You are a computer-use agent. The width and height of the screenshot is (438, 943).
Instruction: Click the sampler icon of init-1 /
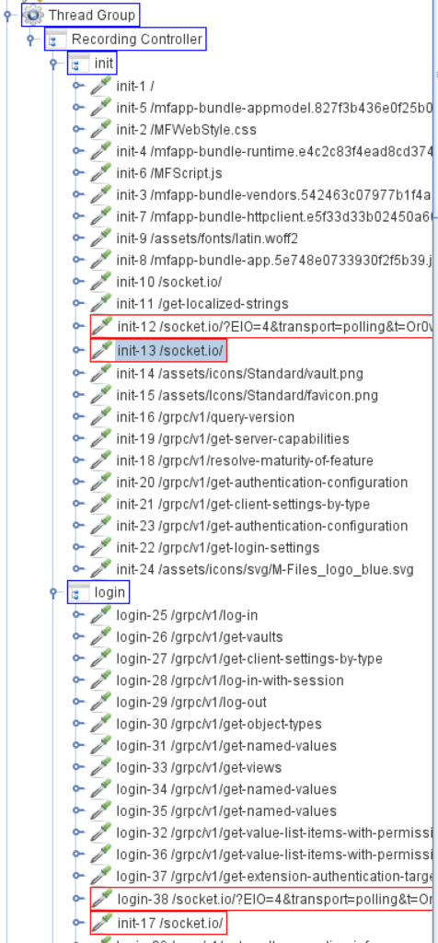(x=101, y=86)
